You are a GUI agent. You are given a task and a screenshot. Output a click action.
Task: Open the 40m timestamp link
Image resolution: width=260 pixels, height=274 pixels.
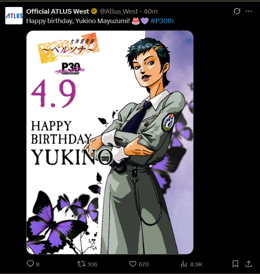(x=150, y=11)
